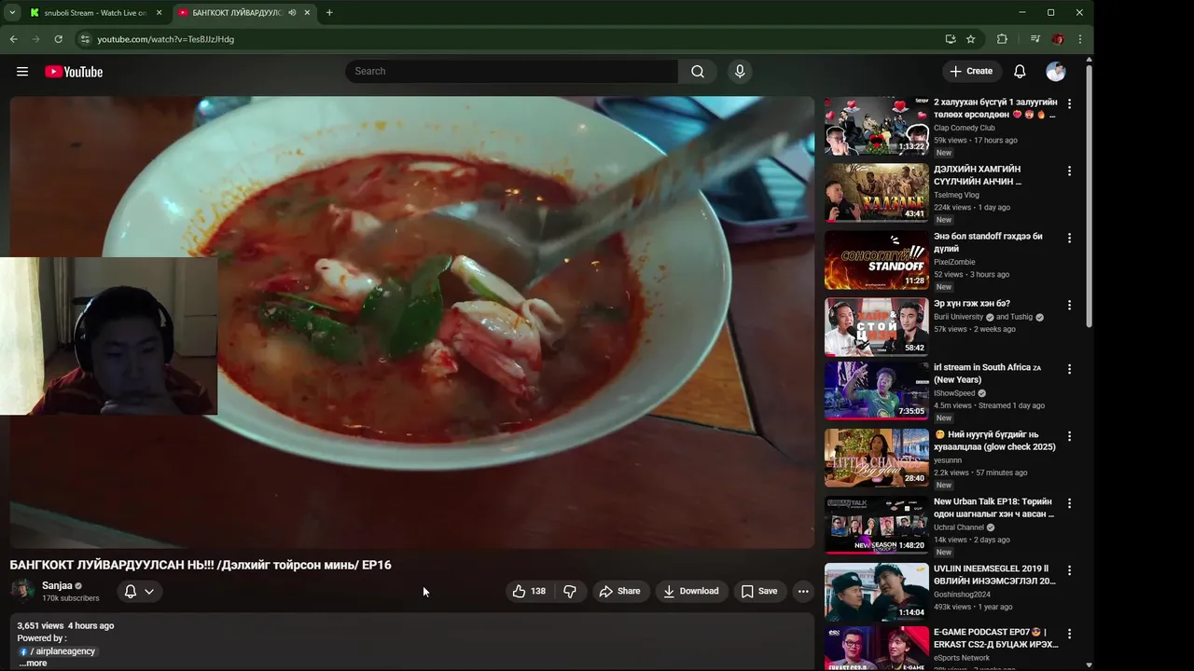This screenshot has width=1194, height=671.
Task: Open the media control icon in toolbar
Action: 1035,39
